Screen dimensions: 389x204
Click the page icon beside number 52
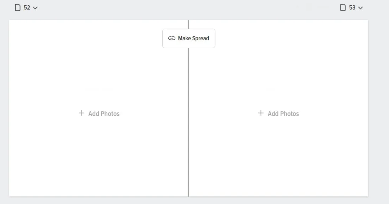coord(18,8)
